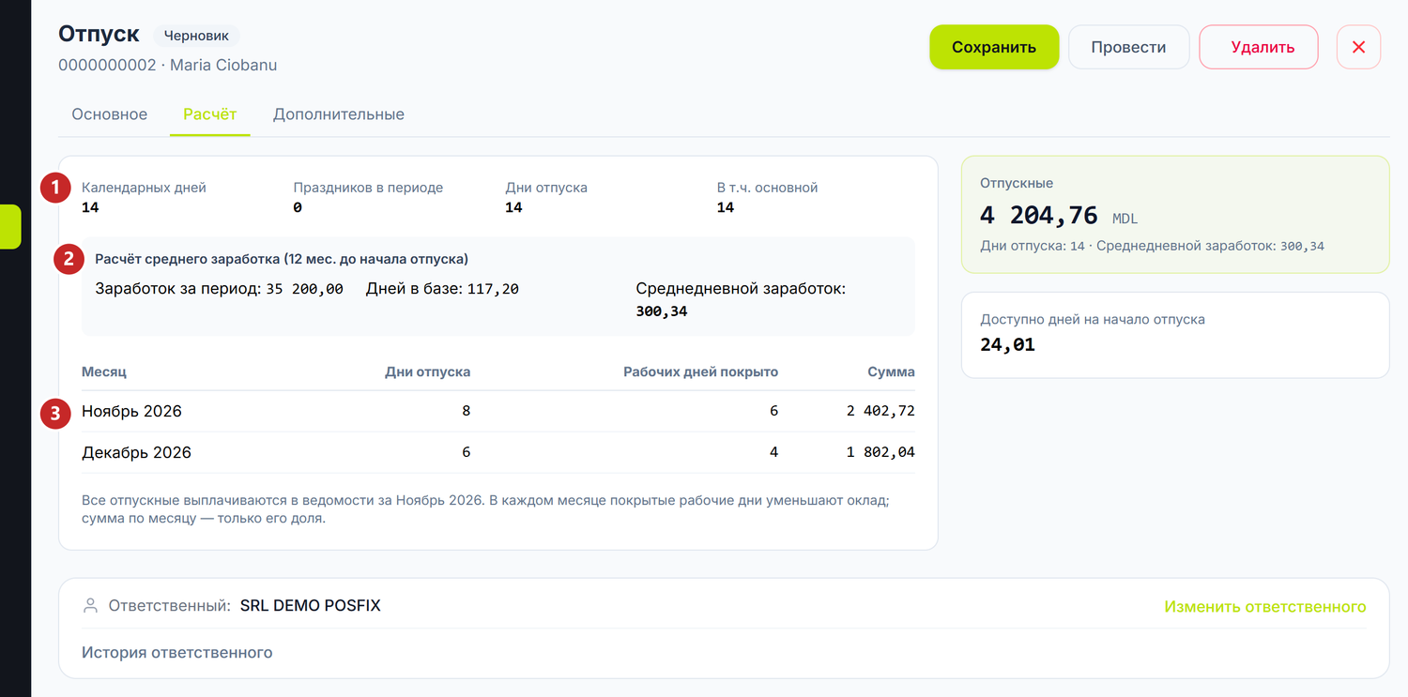Click the 4 covered workdays in Декабрь row

pyautogui.click(x=774, y=452)
